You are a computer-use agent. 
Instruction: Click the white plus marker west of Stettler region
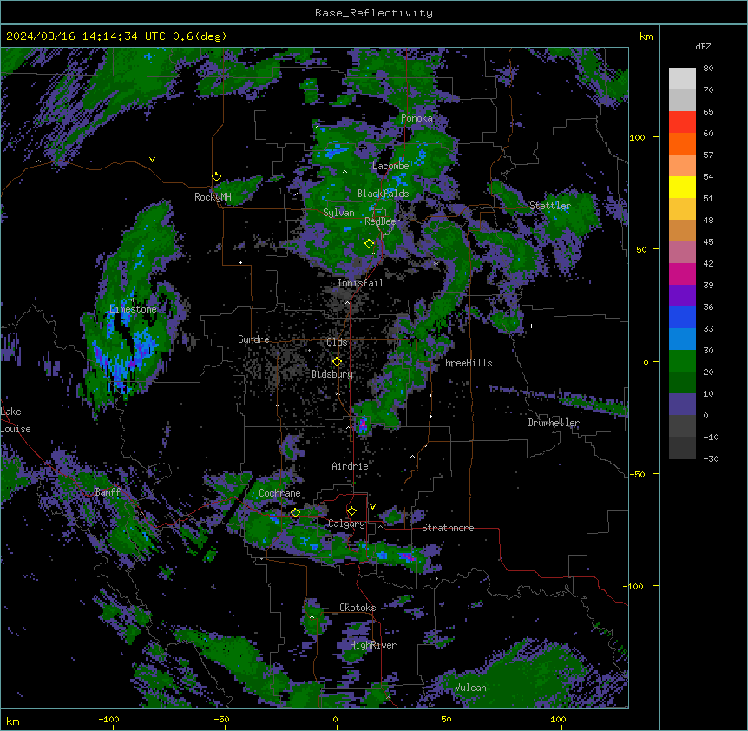click(x=531, y=326)
